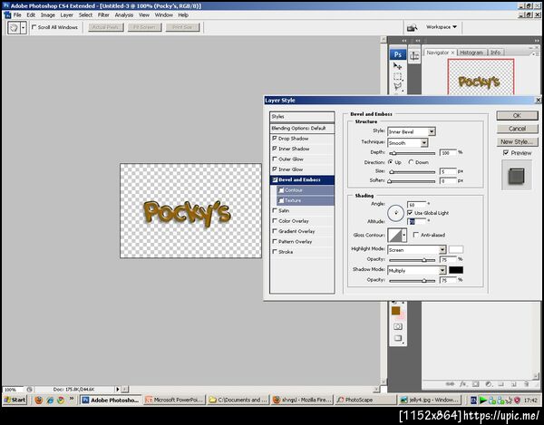Image resolution: width=544 pixels, height=425 pixels.
Task: Click the red shield tray icon
Action: tap(517, 400)
